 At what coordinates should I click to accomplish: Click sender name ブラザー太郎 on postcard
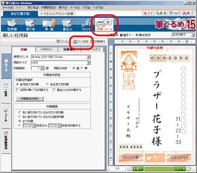[128, 122]
